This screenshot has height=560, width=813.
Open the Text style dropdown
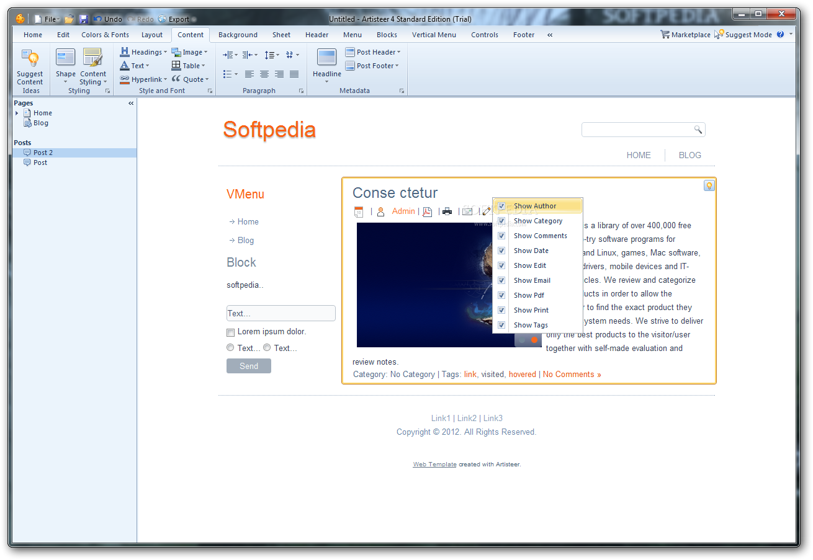point(135,66)
